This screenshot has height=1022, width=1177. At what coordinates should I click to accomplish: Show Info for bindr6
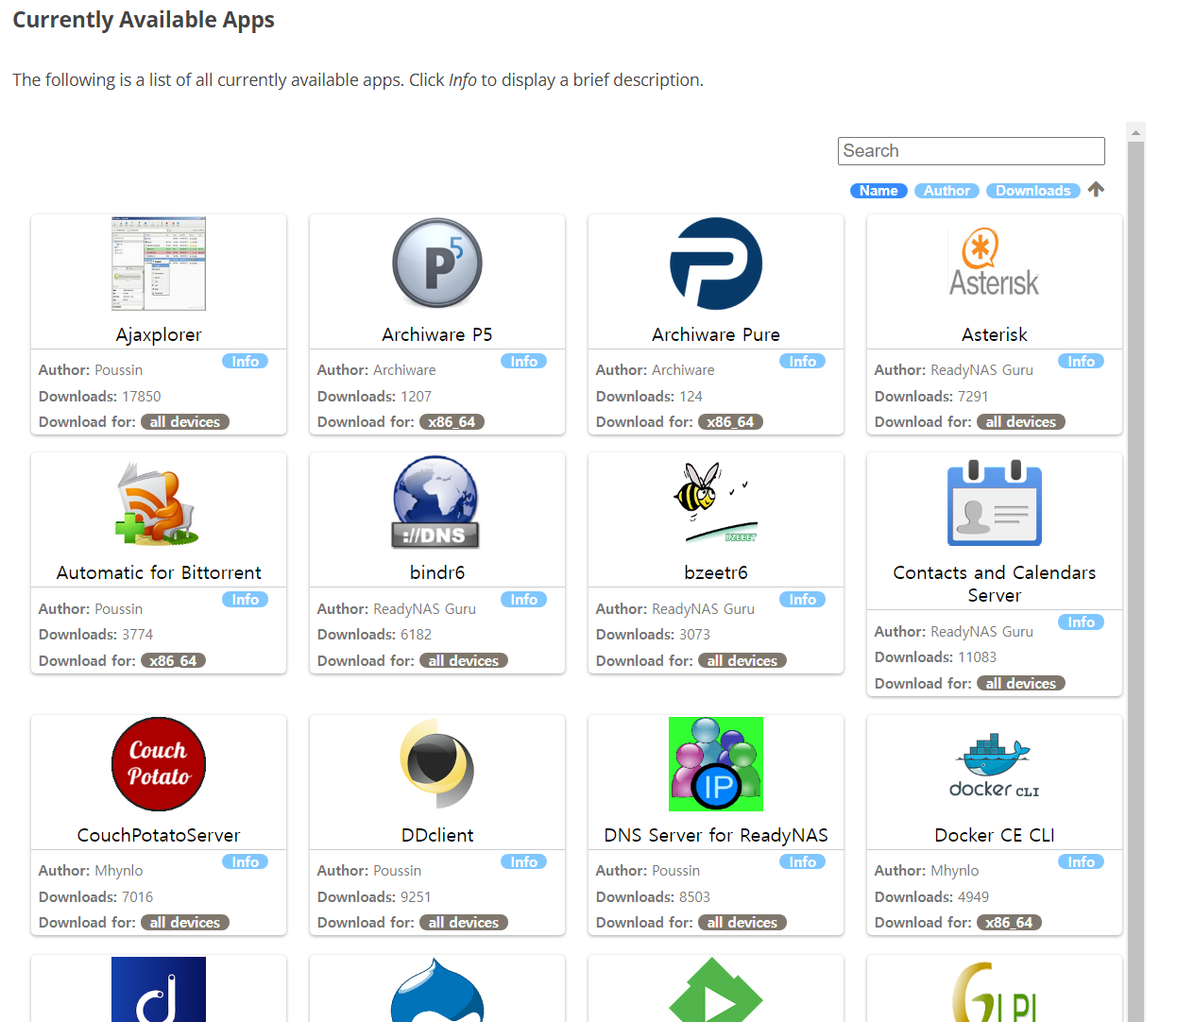tap(524, 599)
